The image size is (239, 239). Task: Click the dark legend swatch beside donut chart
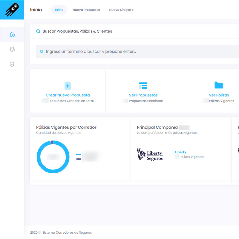coord(79,159)
